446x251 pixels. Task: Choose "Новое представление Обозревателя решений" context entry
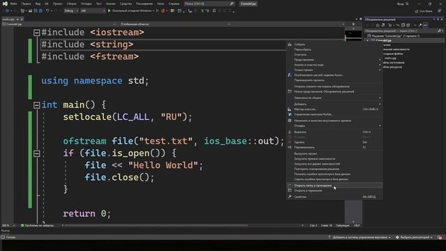click(x=334, y=91)
